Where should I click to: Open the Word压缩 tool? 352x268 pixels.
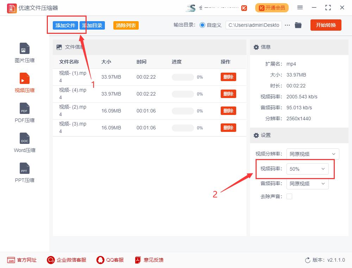tap(24, 143)
